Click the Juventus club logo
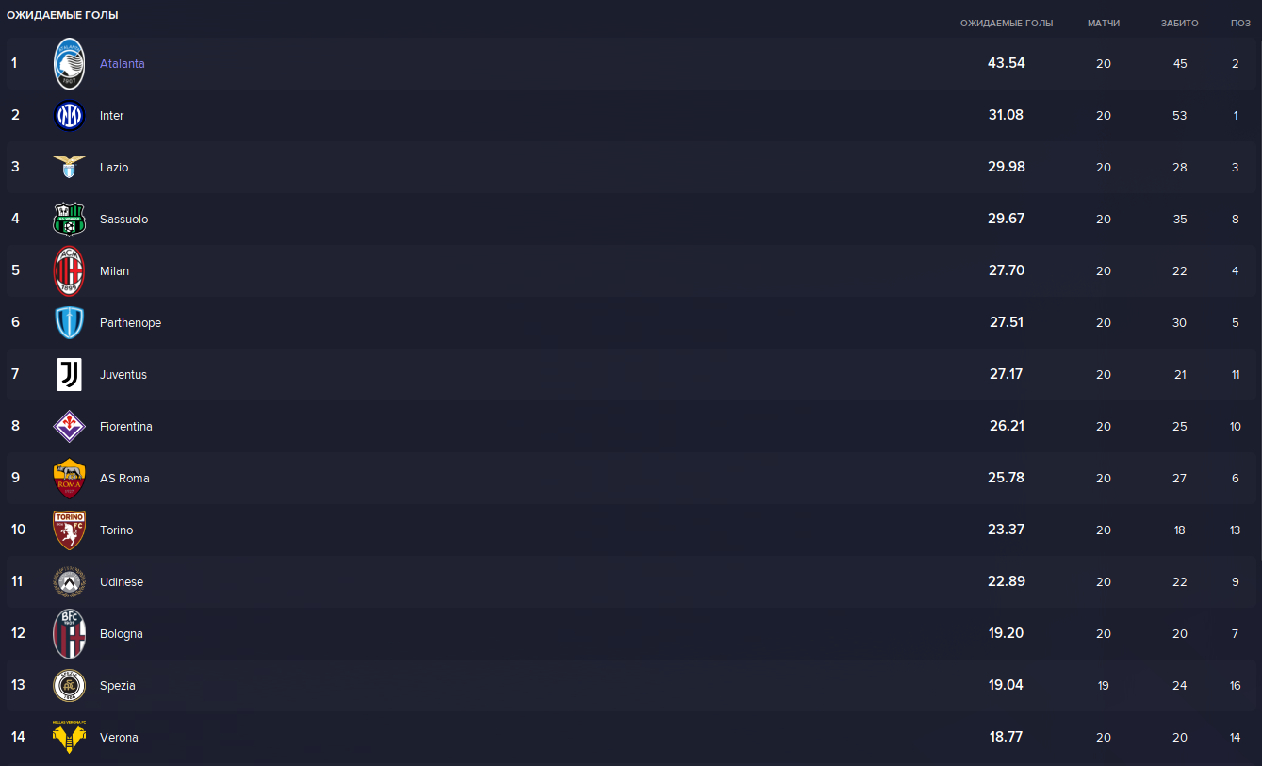This screenshot has width=1262, height=766. pyautogui.click(x=69, y=375)
